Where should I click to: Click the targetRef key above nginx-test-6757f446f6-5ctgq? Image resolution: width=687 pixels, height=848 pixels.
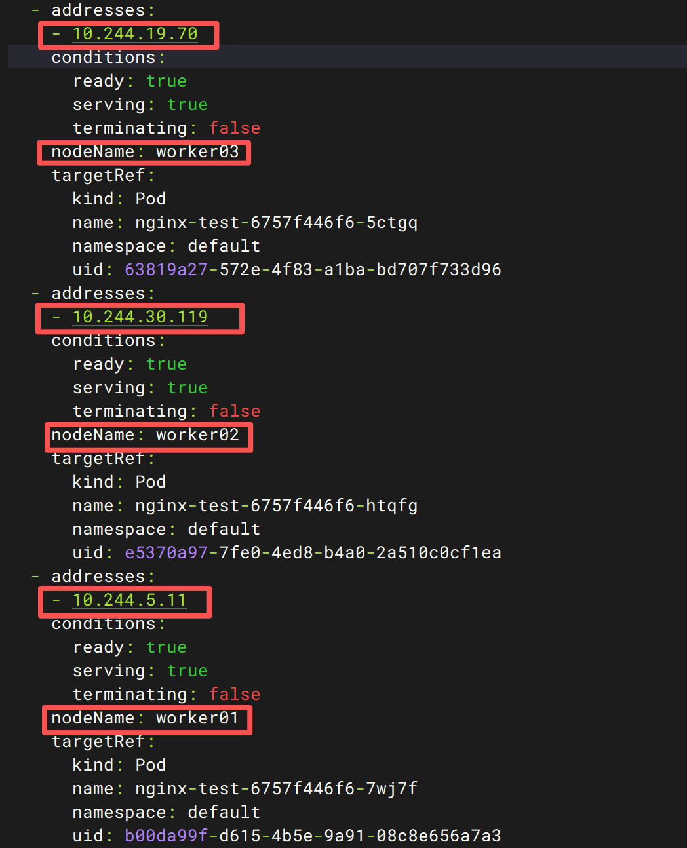[x=103, y=176]
